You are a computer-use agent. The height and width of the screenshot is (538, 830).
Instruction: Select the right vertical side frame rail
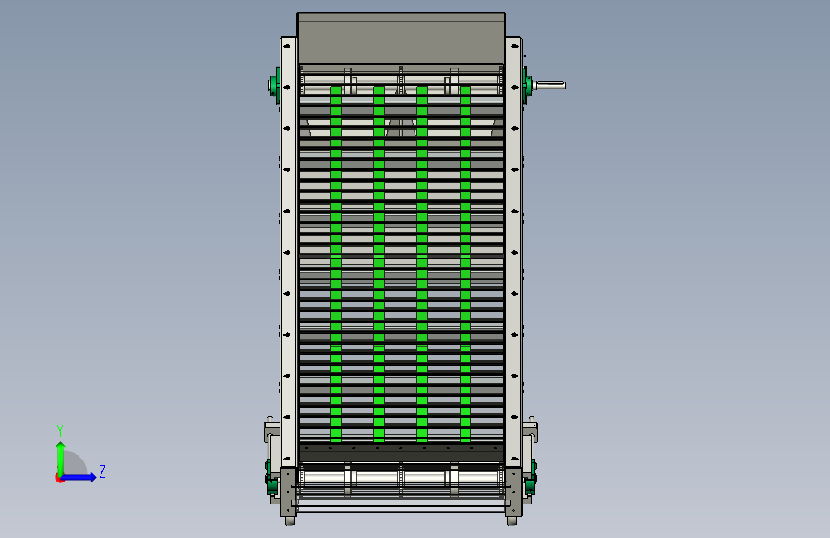coord(513,252)
